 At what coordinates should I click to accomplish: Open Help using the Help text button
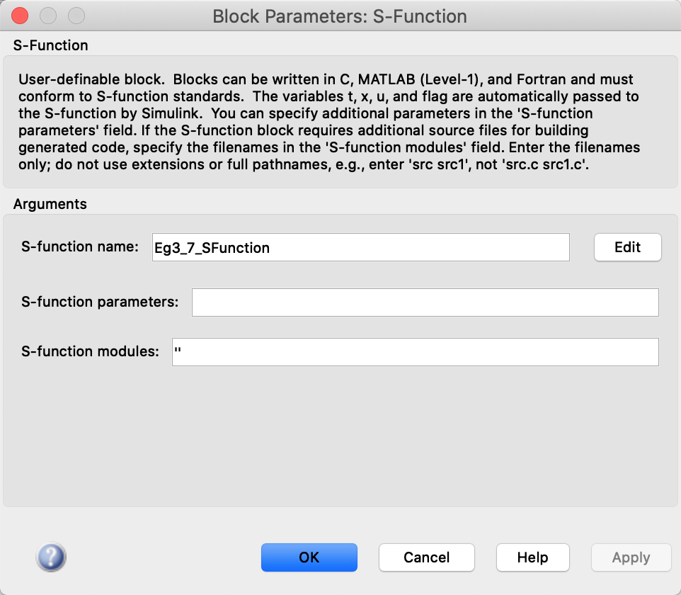click(x=532, y=557)
